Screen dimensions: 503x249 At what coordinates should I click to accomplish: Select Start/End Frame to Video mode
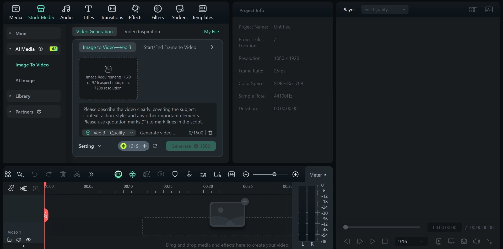[170, 47]
